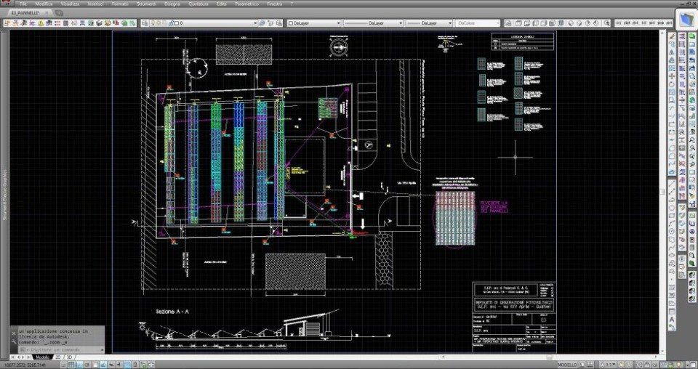Viewport: 698px width, 369px height.
Task: Select the E3_PANNELLI drawing tab
Action: [x=26, y=13]
